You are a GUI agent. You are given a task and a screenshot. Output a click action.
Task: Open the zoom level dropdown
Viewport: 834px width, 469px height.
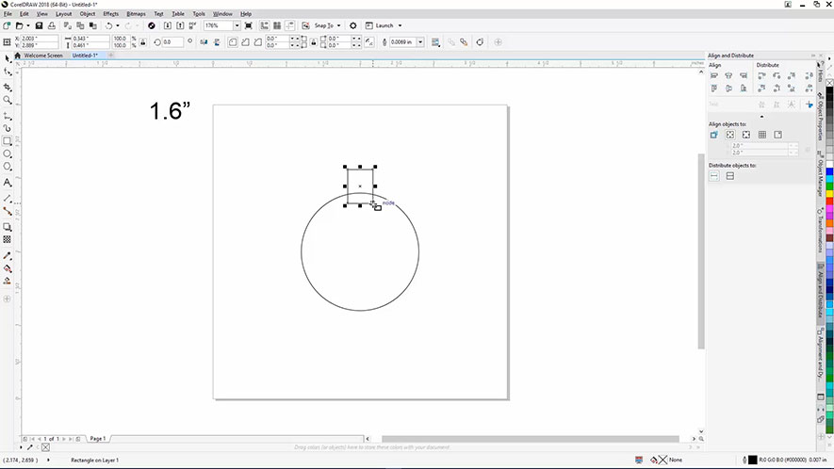click(236, 25)
